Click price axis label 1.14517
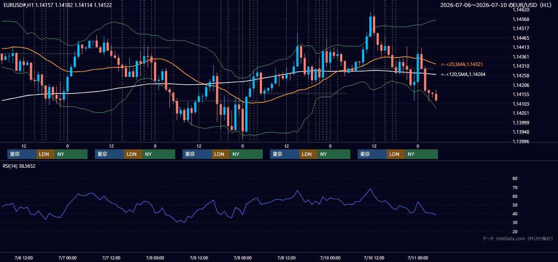Viewport: 558px width, 262px height. pos(521,28)
